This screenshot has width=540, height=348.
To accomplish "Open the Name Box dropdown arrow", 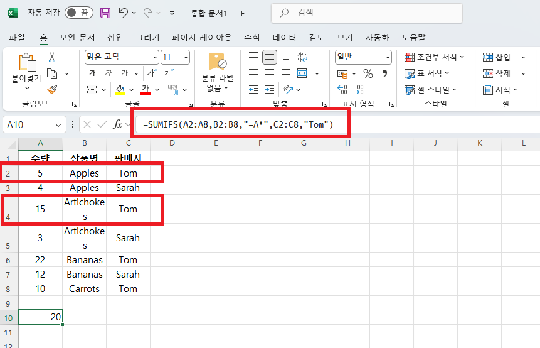I will point(58,125).
